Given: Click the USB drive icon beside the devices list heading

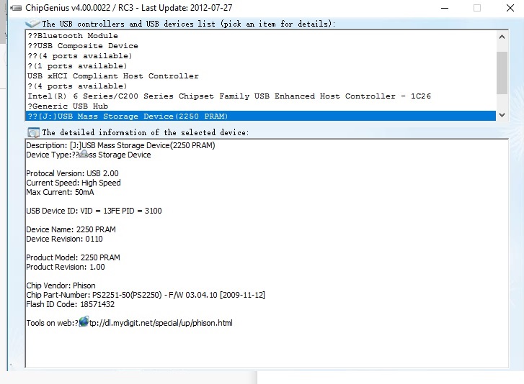Looking at the screenshot, I should click(x=32, y=23).
